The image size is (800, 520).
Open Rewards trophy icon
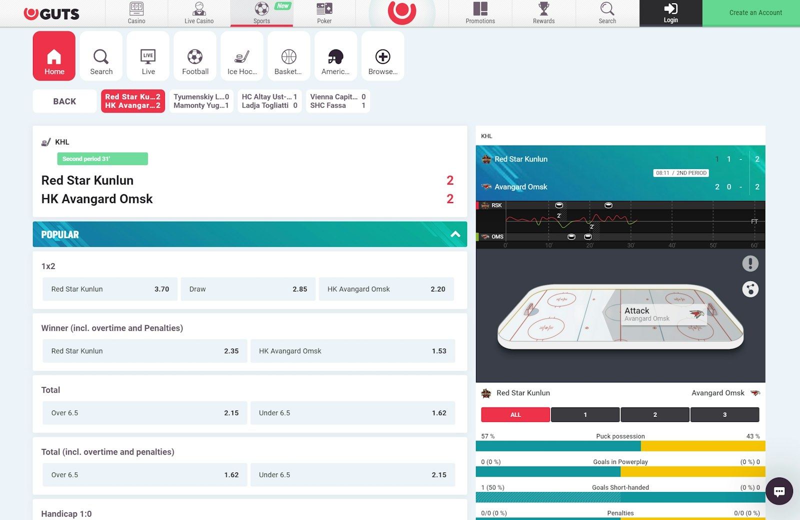543,9
